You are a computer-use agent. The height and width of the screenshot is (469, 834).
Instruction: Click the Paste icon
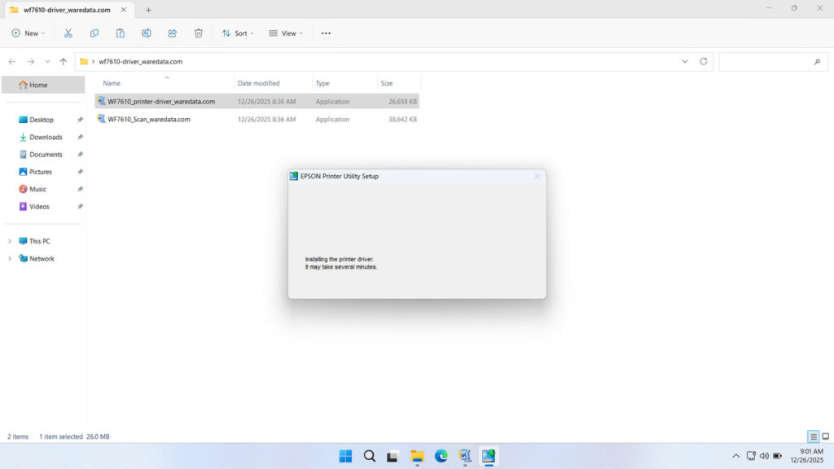point(121,33)
